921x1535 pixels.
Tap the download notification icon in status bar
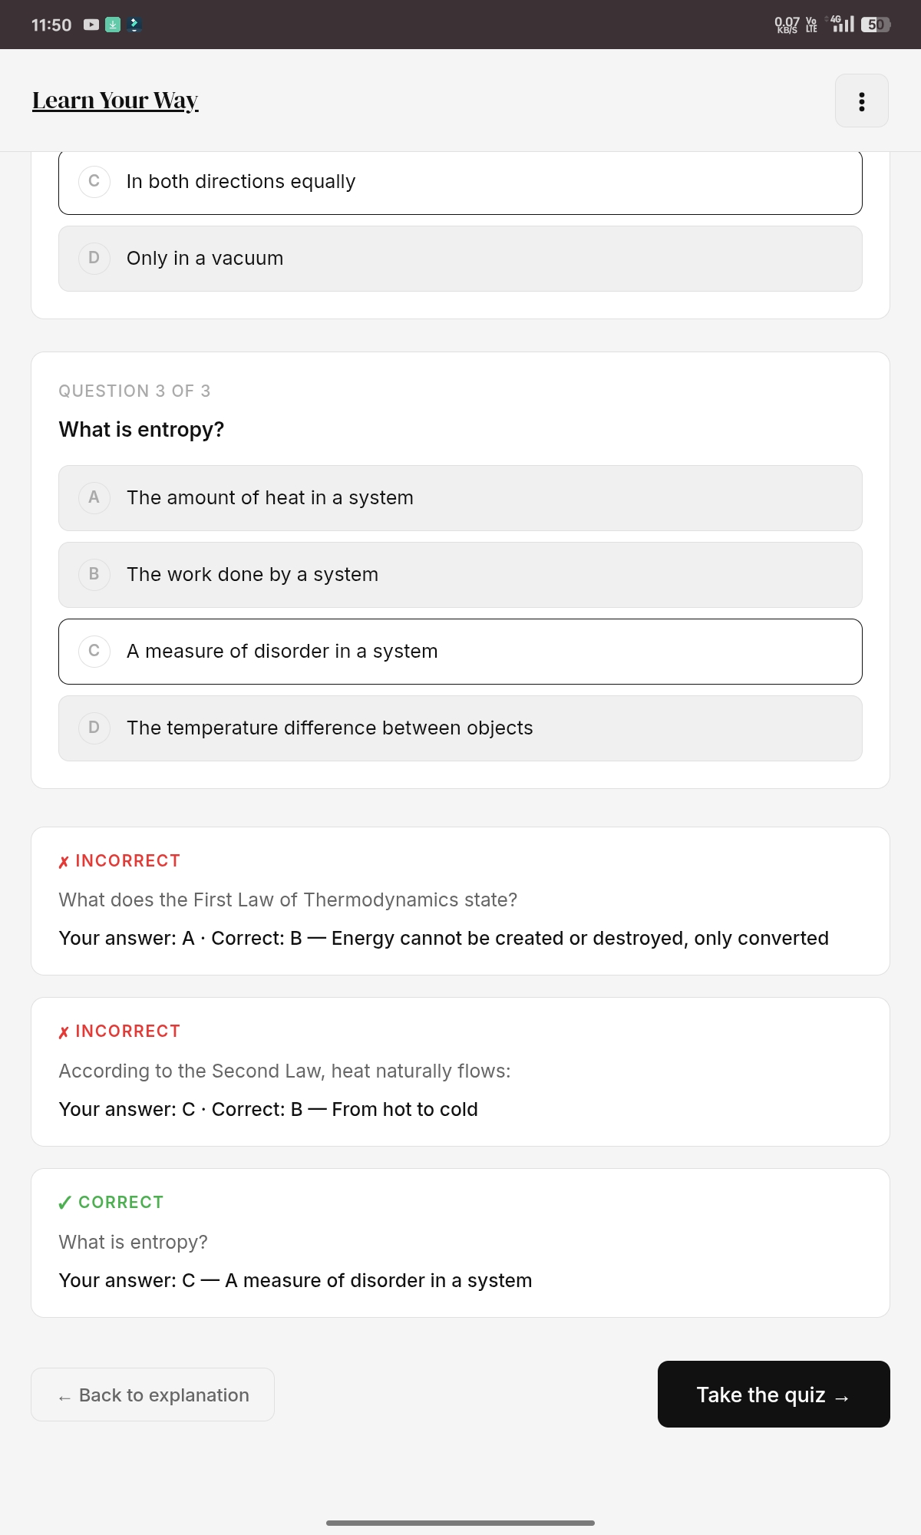point(113,25)
